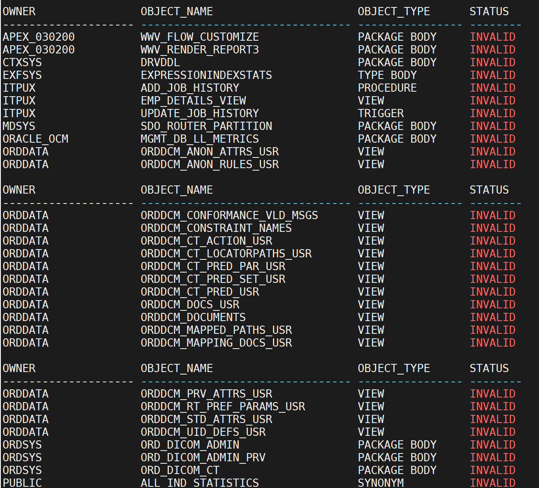Click the ORDDCM_MAPPING_DOCS_USR object name
The width and height of the screenshot is (539, 488).
tap(216, 343)
